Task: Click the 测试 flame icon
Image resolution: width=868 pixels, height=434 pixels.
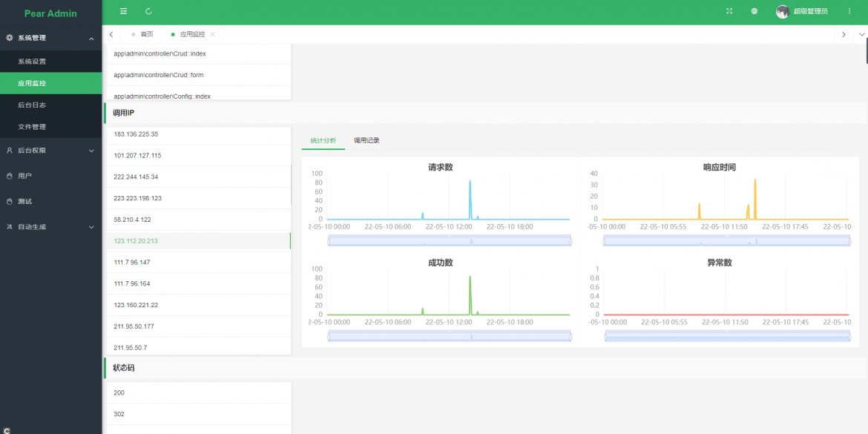Action: 10,202
